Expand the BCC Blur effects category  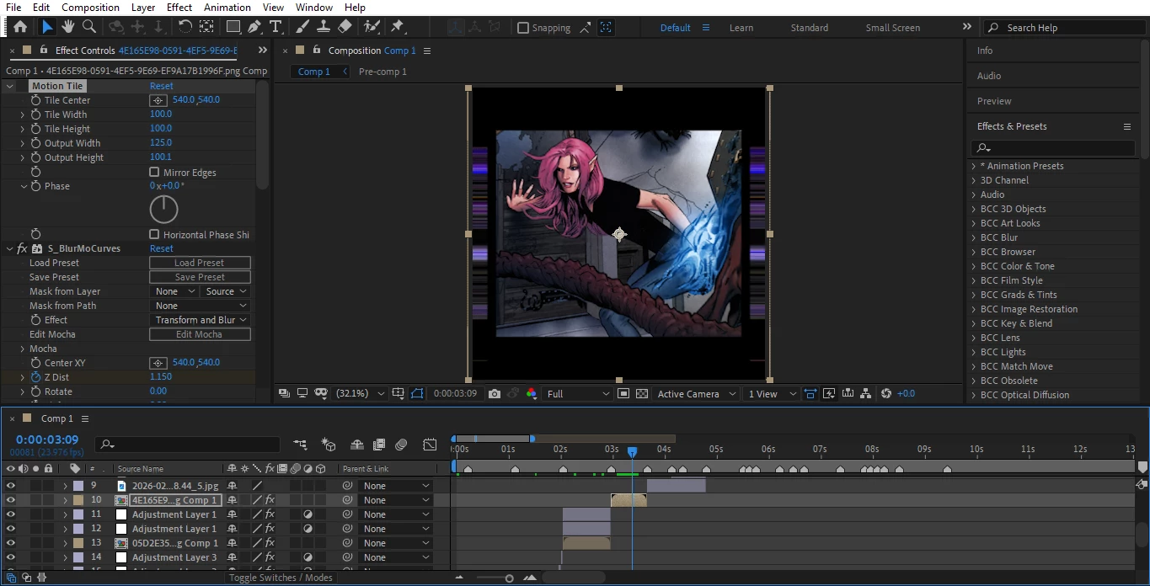click(974, 237)
